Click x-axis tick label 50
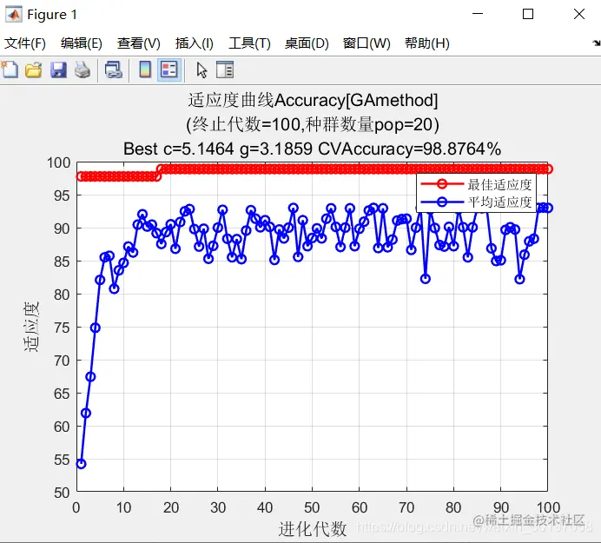This screenshot has height=543, width=601. 312,507
